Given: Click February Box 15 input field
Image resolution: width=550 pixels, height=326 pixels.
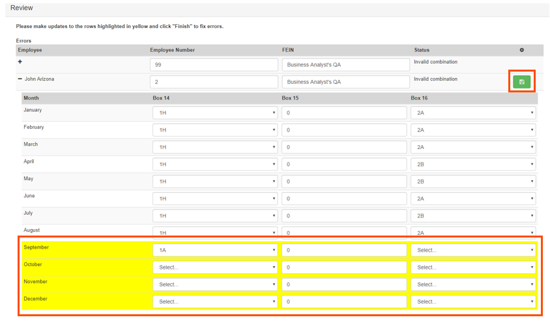Looking at the screenshot, I should (344, 130).
